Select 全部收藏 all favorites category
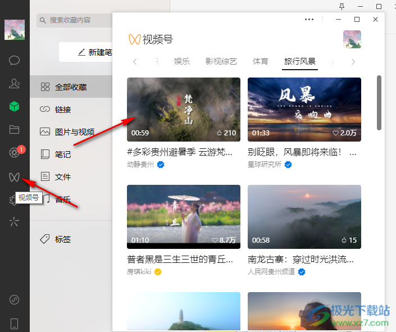This screenshot has height=332, width=396. [x=71, y=87]
